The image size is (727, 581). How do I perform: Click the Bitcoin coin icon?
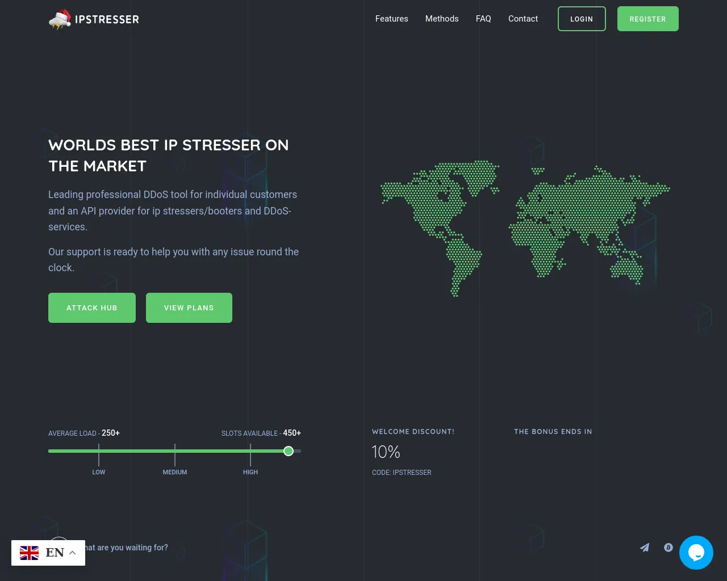click(x=668, y=548)
